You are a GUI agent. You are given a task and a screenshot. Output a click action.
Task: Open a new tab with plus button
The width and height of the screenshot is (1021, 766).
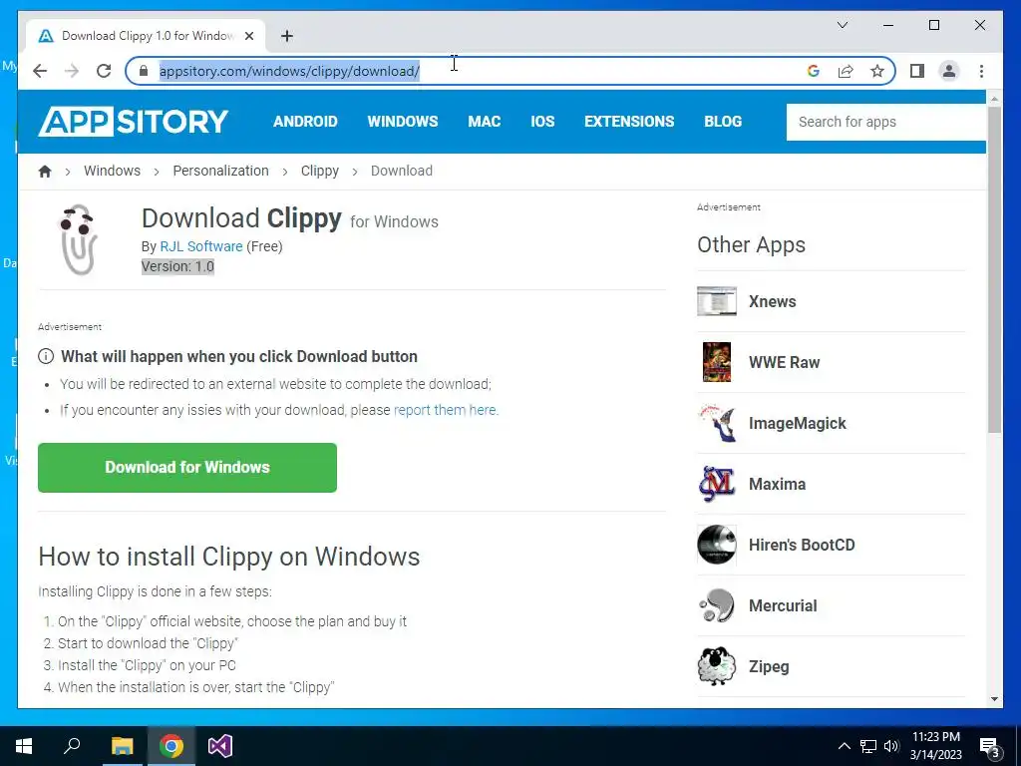click(286, 36)
